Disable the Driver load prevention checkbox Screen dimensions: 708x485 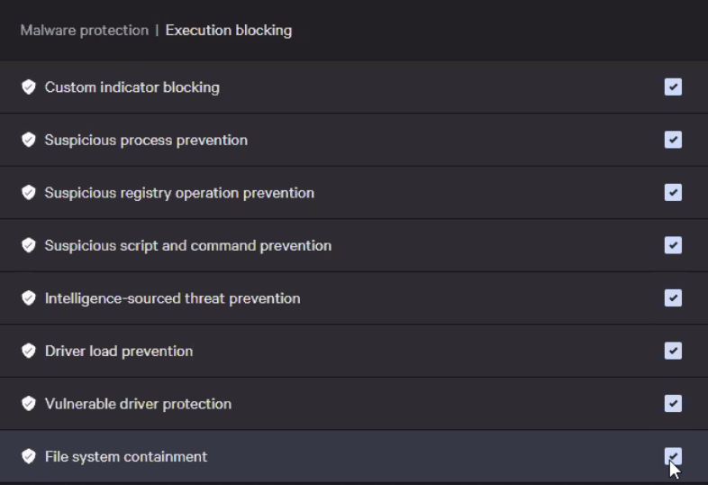(x=673, y=351)
